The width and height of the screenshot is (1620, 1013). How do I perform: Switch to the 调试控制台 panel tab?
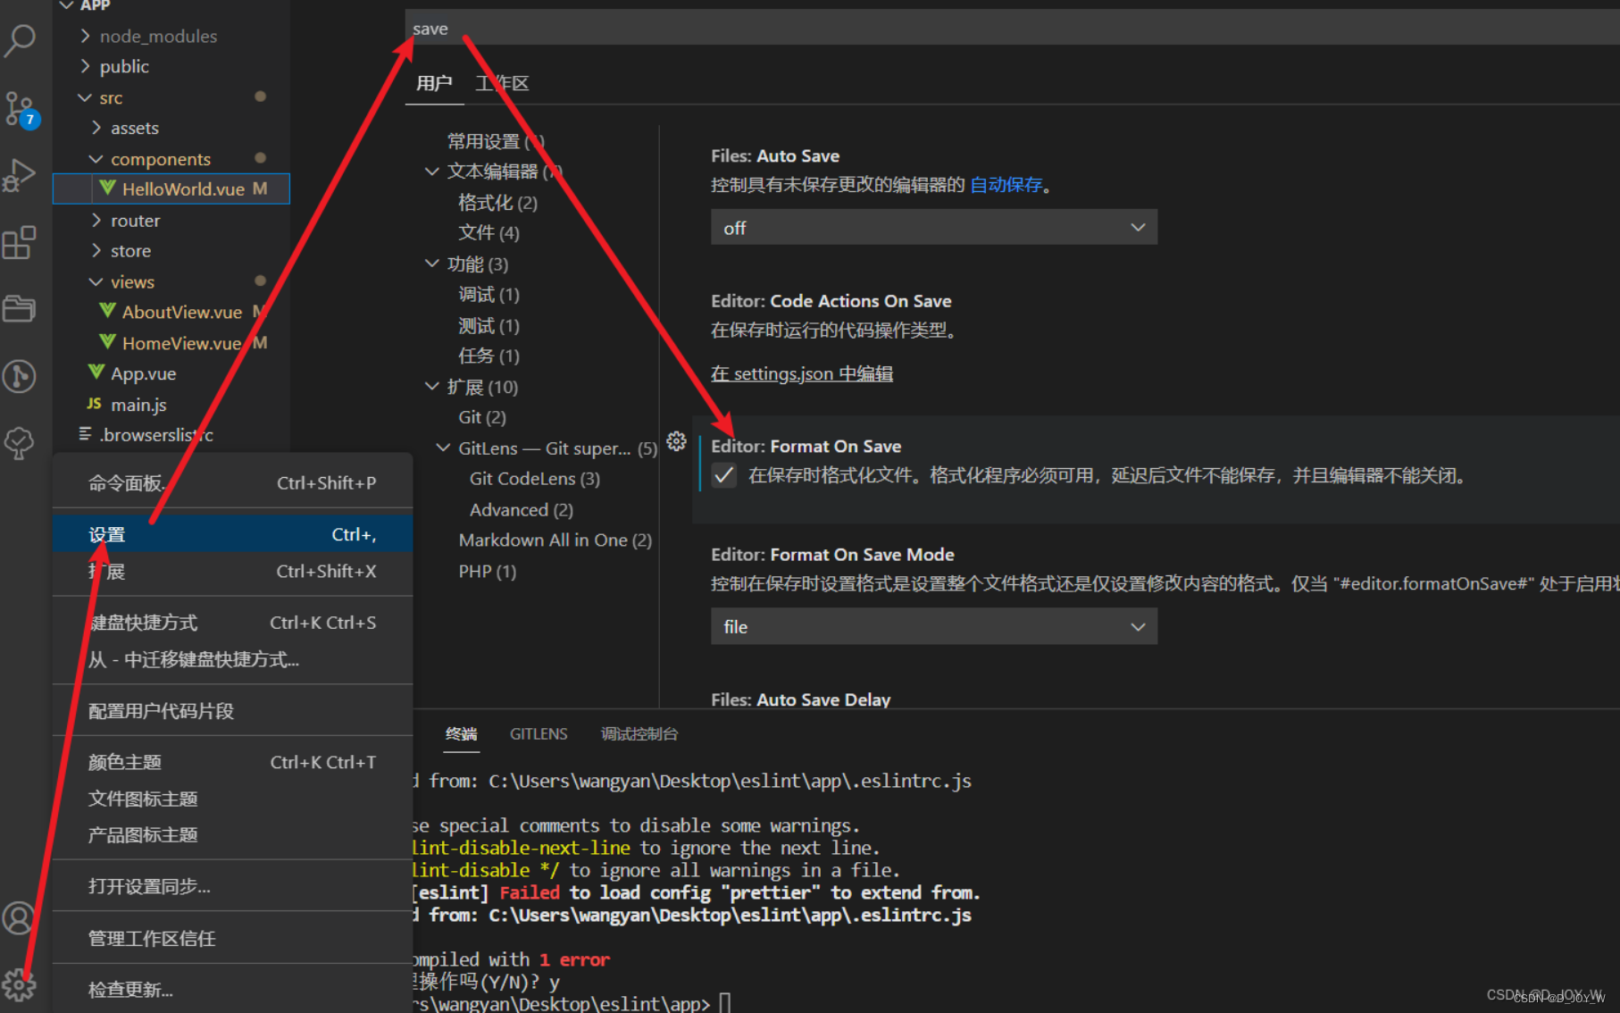tap(639, 733)
